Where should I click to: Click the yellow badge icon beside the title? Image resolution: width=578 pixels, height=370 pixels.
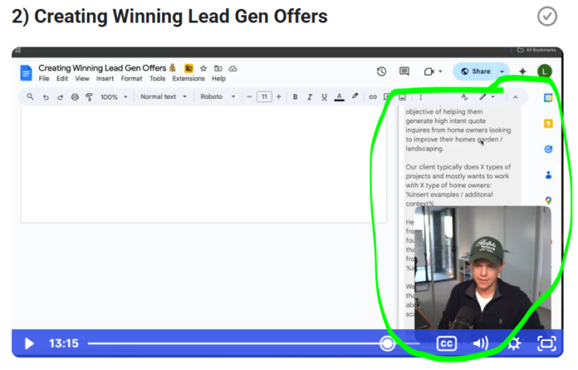pos(189,68)
